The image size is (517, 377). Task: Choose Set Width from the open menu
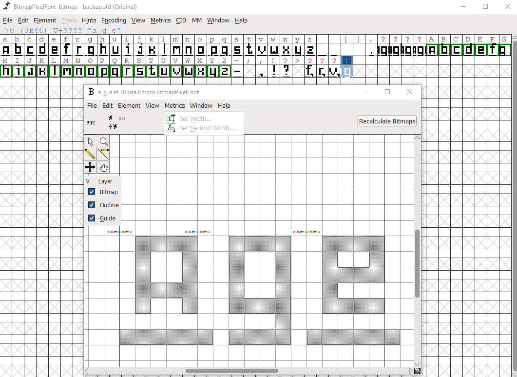(x=194, y=119)
